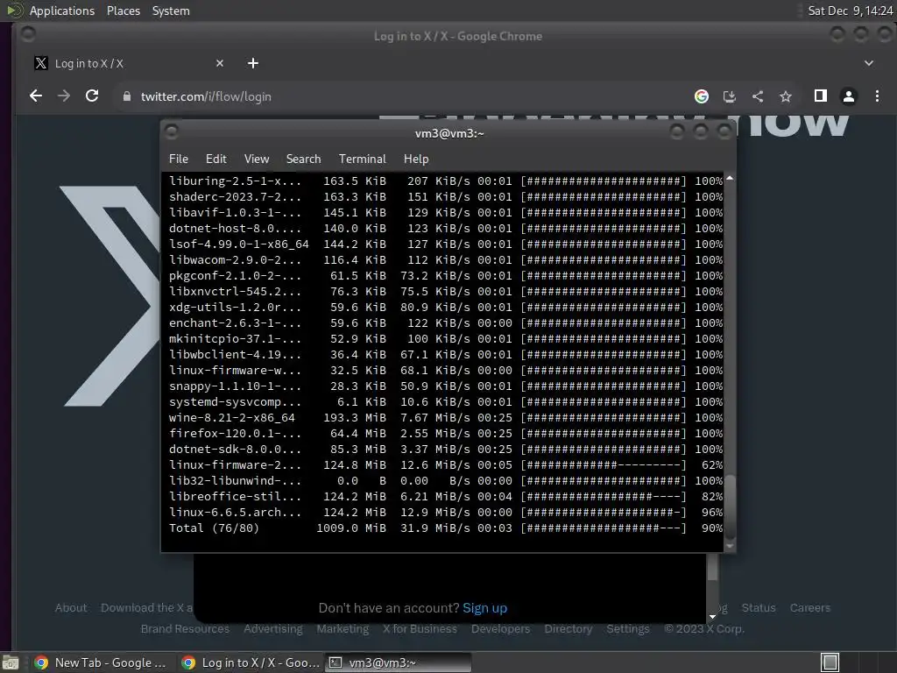Viewport: 897px width, 673px height.
Task: Open the terminal Search menu
Action: tap(303, 159)
